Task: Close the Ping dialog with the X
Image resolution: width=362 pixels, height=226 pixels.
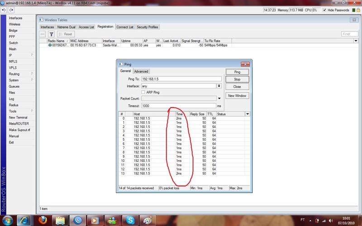Action: [x=245, y=64]
